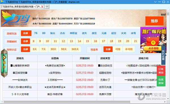Click the 开服时间 column header
This screenshot has height=104, width=170.
[85, 58]
